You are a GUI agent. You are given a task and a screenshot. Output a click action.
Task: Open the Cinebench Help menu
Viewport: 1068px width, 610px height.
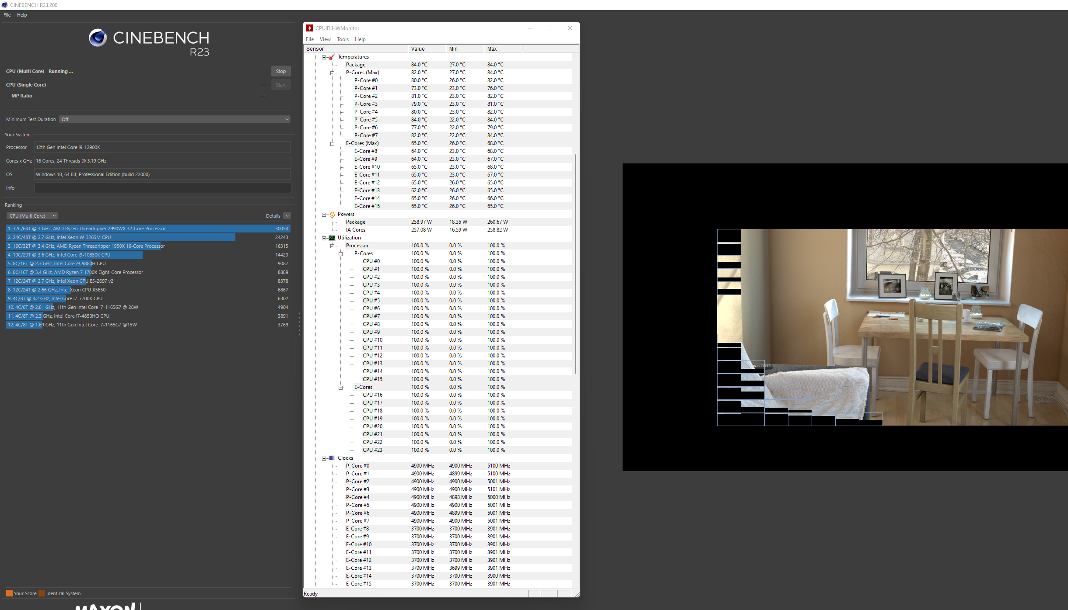coord(22,15)
